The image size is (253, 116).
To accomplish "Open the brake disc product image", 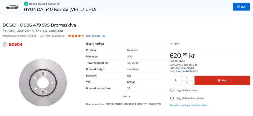I will (x=43, y=83).
